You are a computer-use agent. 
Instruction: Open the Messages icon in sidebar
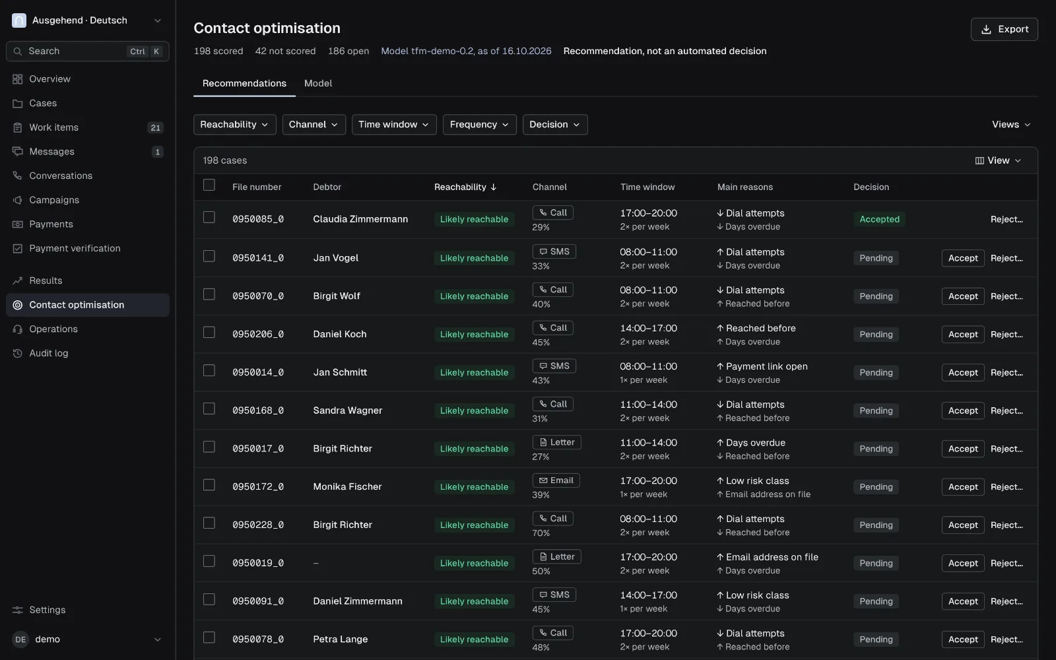[18, 152]
